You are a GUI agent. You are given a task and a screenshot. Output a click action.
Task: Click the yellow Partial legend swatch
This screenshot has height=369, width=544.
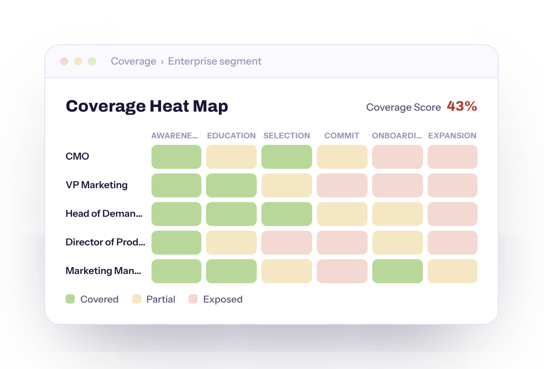(x=137, y=299)
